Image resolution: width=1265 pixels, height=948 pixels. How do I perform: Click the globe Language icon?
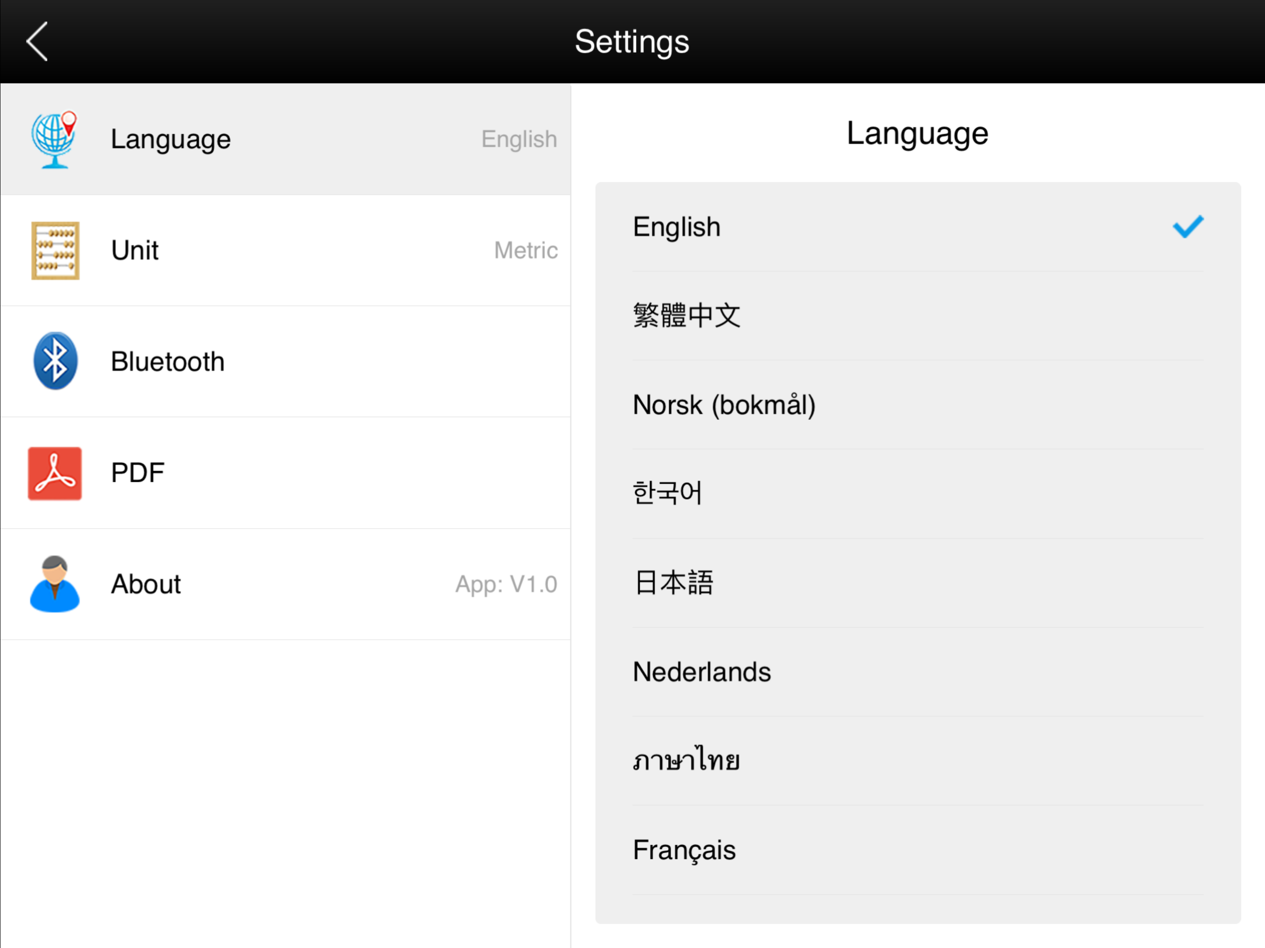click(54, 139)
